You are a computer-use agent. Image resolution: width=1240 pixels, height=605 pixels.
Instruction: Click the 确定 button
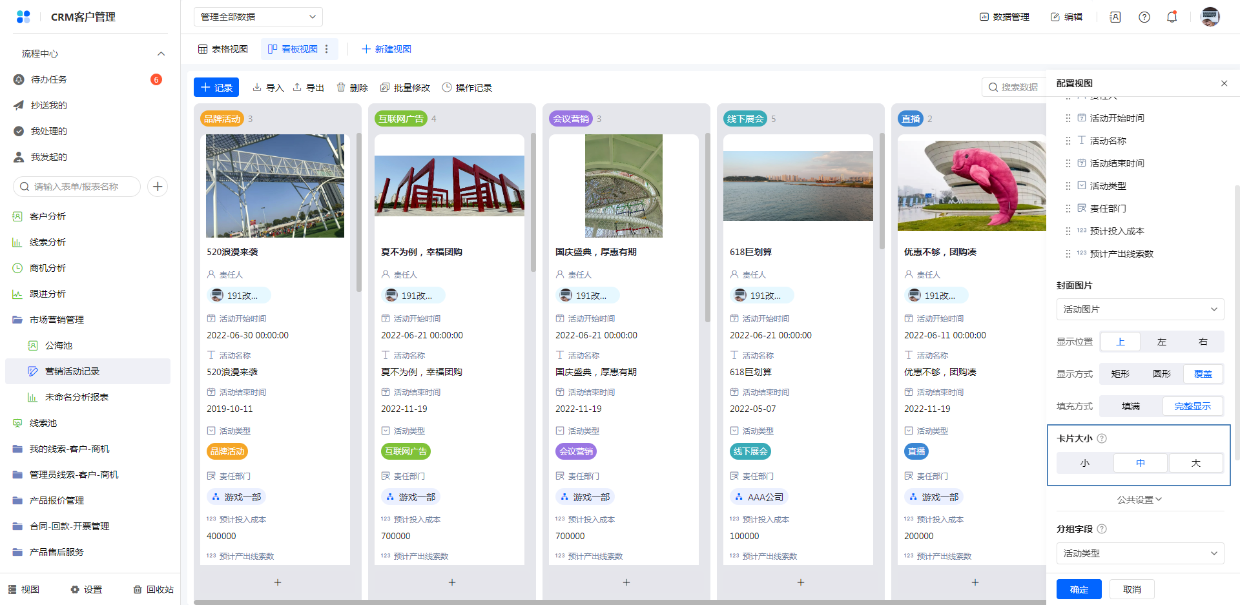click(1079, 589)
